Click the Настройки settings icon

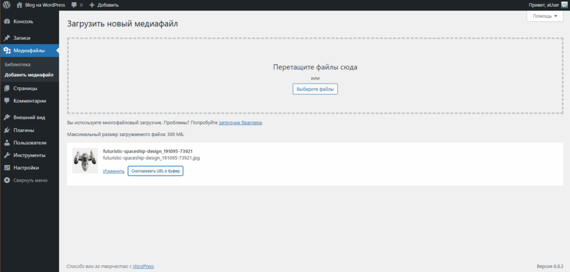(7, 168)
